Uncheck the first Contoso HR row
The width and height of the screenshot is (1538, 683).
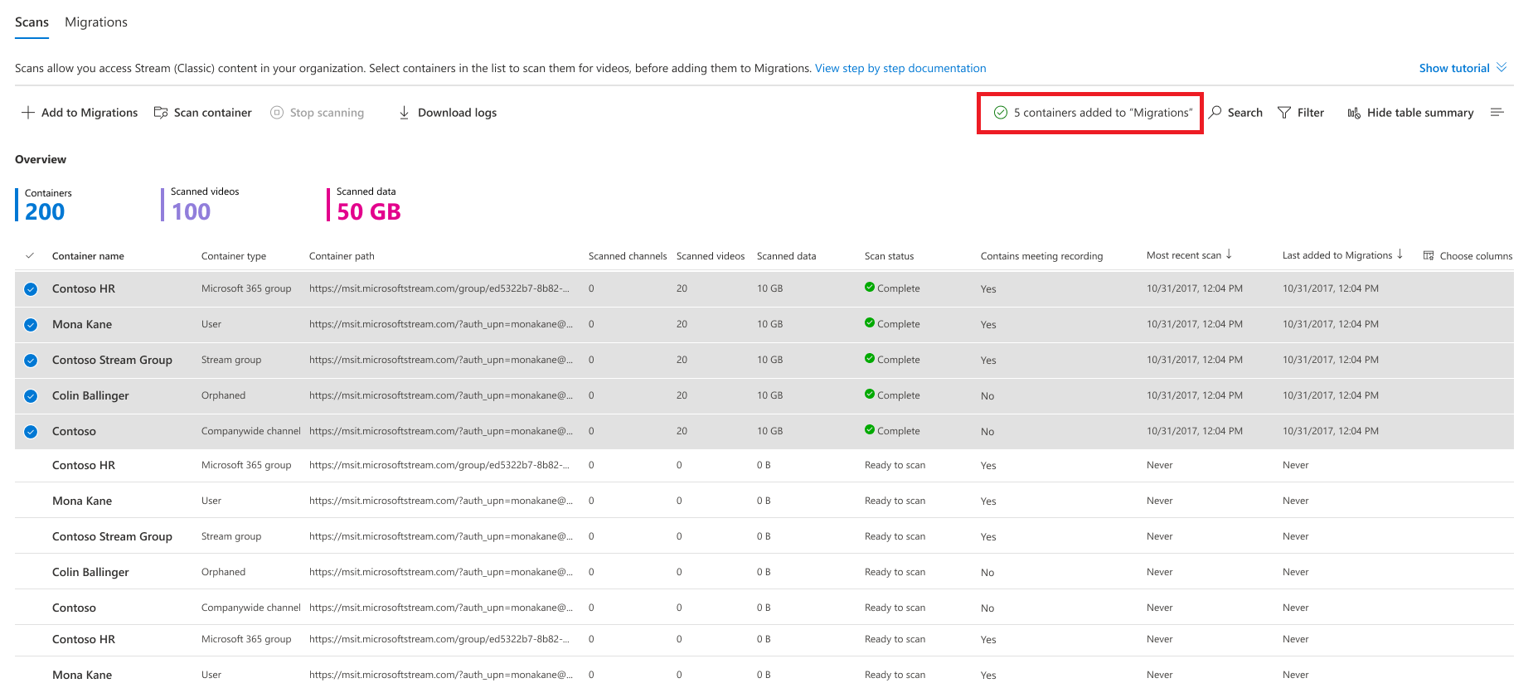[31, 289]
